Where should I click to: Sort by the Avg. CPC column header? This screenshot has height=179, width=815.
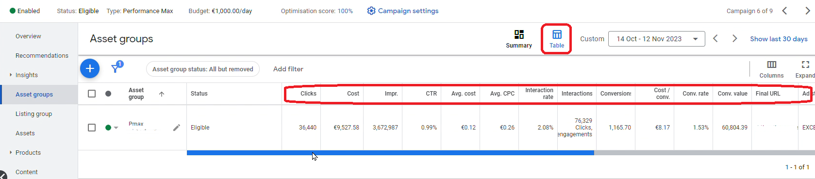pos(502,94)
